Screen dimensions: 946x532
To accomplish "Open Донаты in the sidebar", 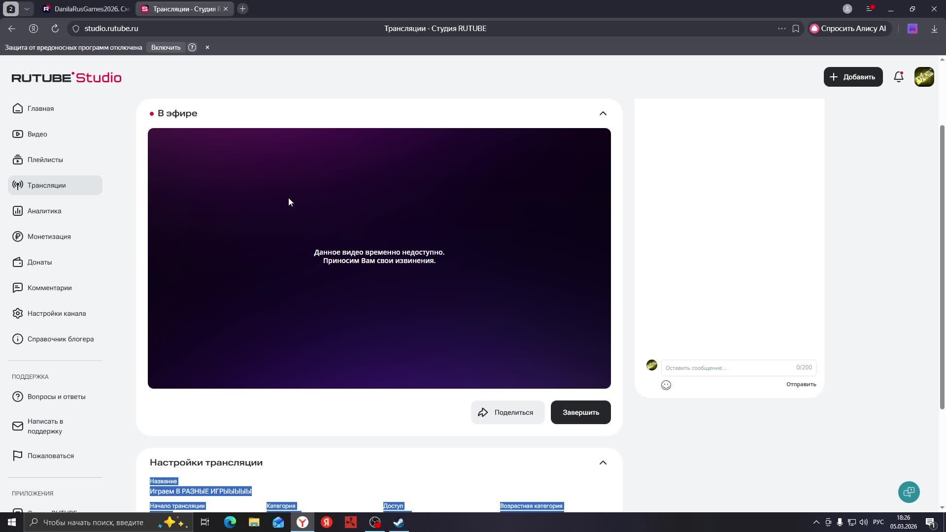I will coord(39,262).
